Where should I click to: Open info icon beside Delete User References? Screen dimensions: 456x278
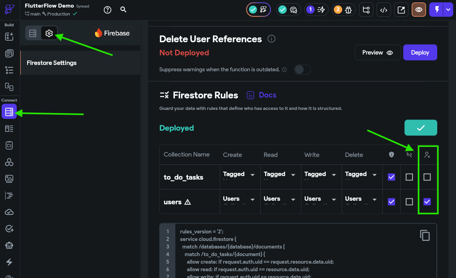point(272,39)
